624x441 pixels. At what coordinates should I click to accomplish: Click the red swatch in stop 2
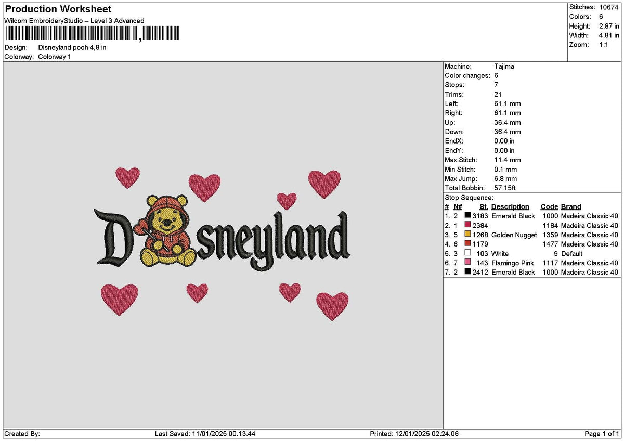click(x=468, y=225)
